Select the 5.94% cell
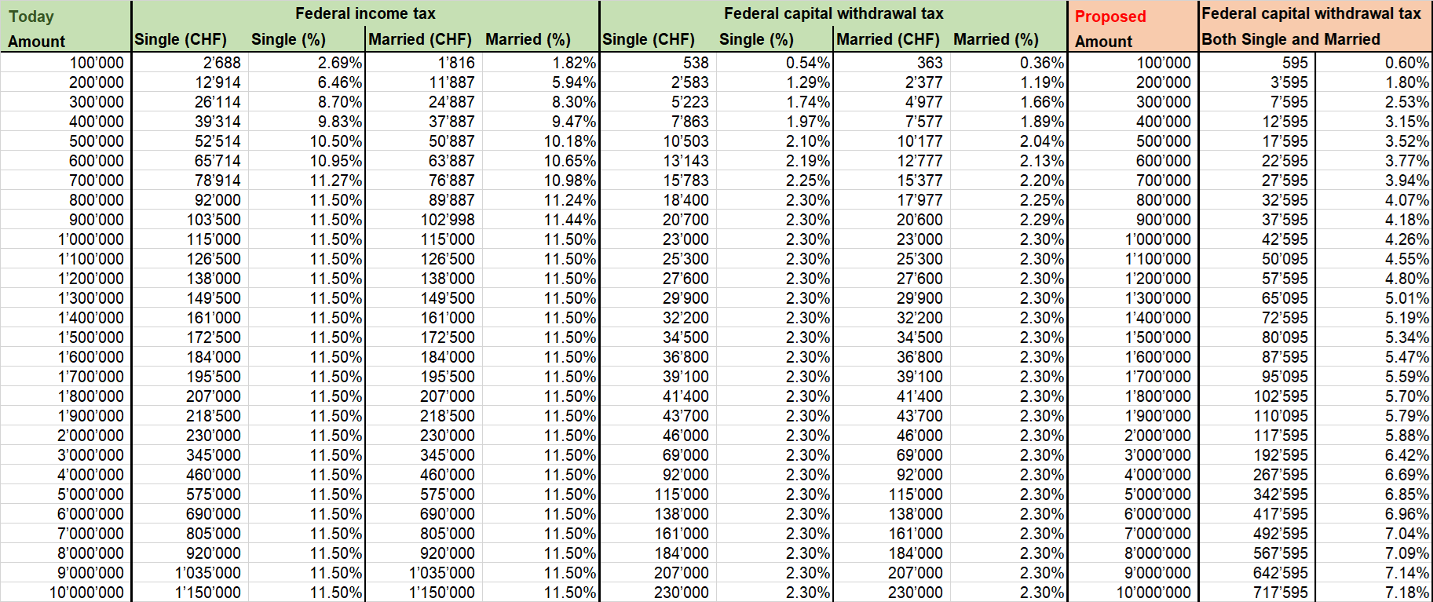 pyautogui.click(x=541, y=82)
